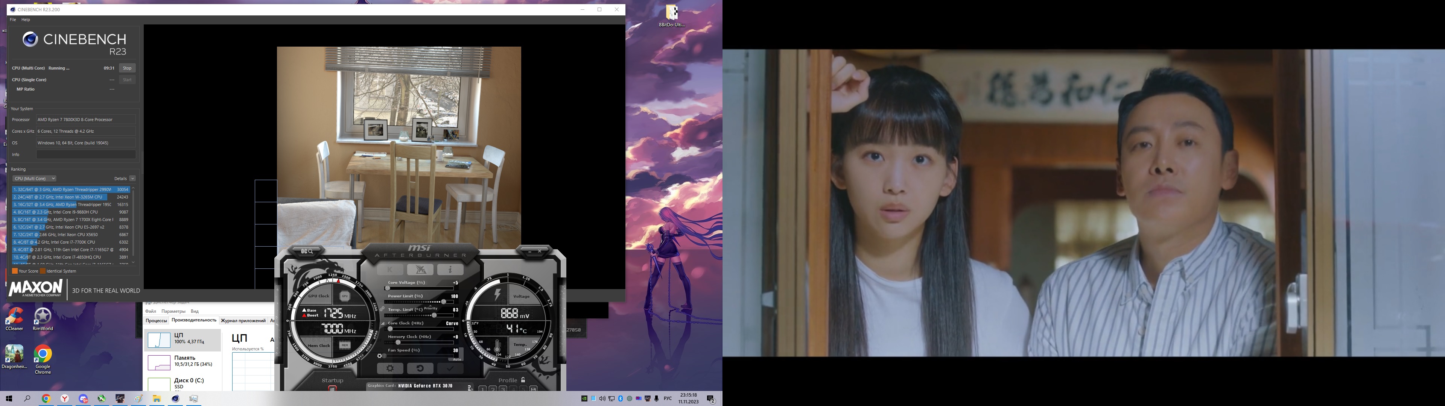This screenshot has width=1445, height=406.
Task: Open the CPU (Multi Core) ranking dropdown
Action: (35, 178)
